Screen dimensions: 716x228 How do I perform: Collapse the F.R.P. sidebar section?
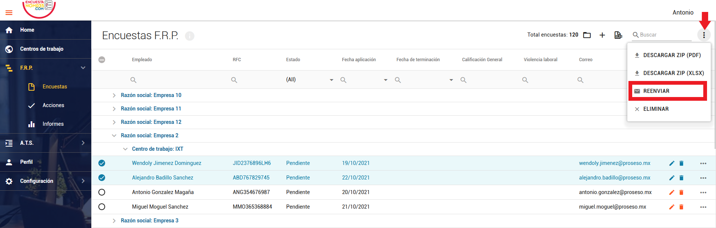[x=83, y=68]
